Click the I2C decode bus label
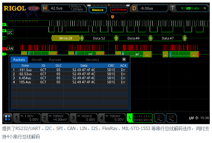The width and height of the screenshot is (212, 143). pyautogui.click(x=10, y=32)
